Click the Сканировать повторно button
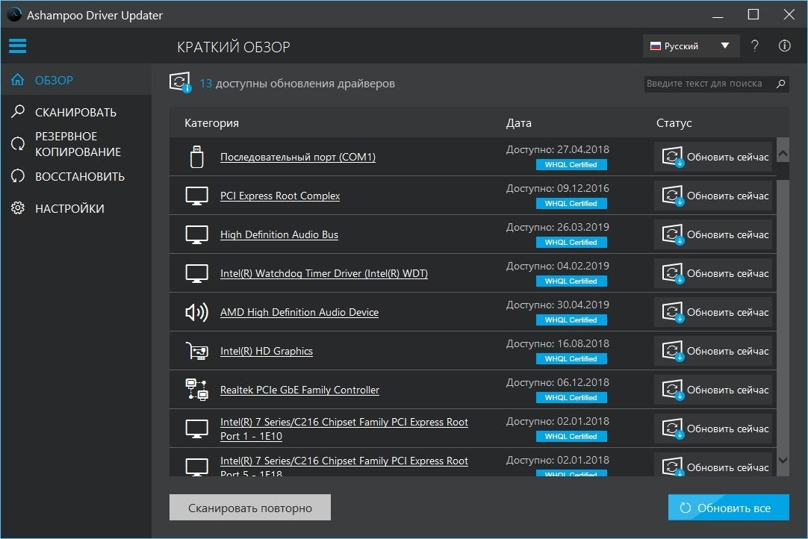The image size is (808, 539). (x=249, y=508)
